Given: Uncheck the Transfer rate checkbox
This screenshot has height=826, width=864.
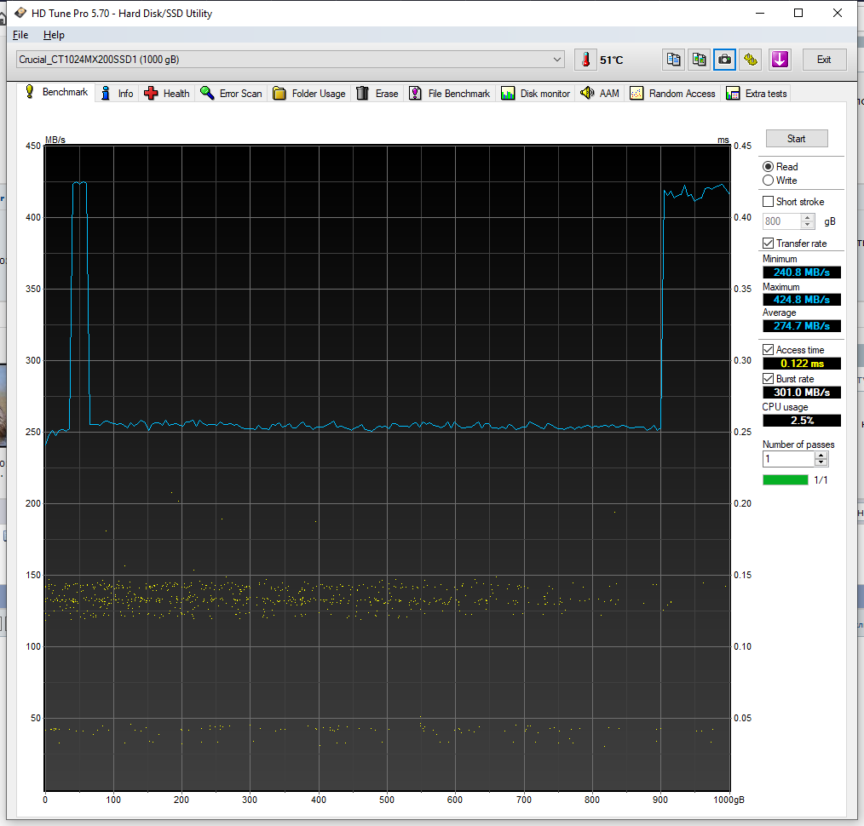Looking at the screenshot, I should (769, 244).
